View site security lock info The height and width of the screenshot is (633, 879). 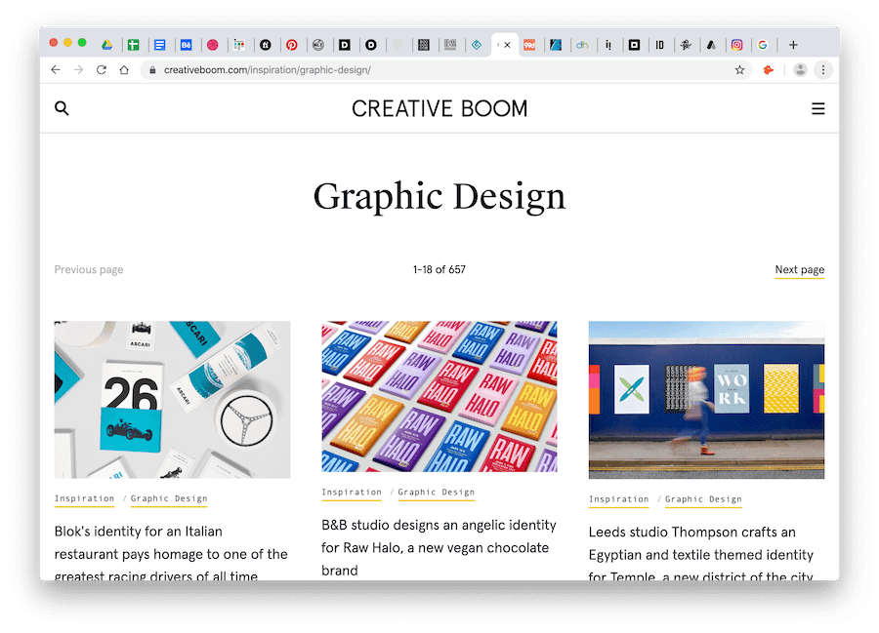pyautogui.click(x=152, y=70)
